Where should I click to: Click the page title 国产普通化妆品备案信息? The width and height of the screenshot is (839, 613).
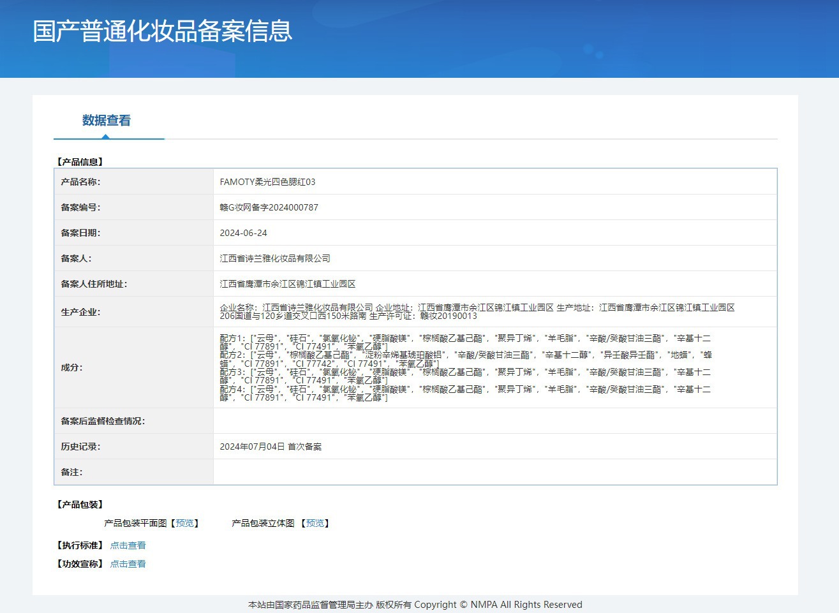[x=163, y=31]
